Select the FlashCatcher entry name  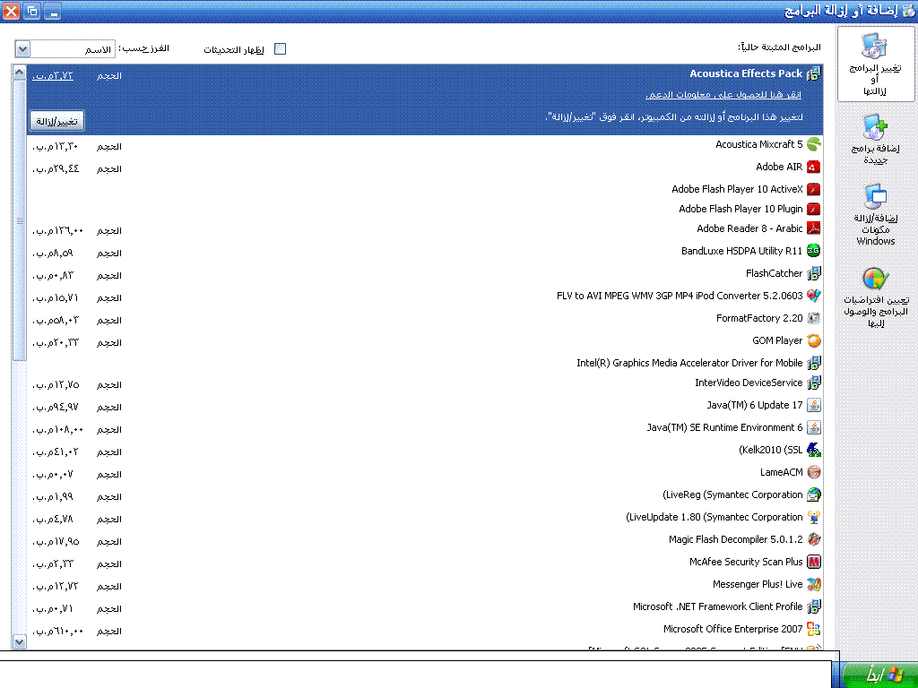774,273
